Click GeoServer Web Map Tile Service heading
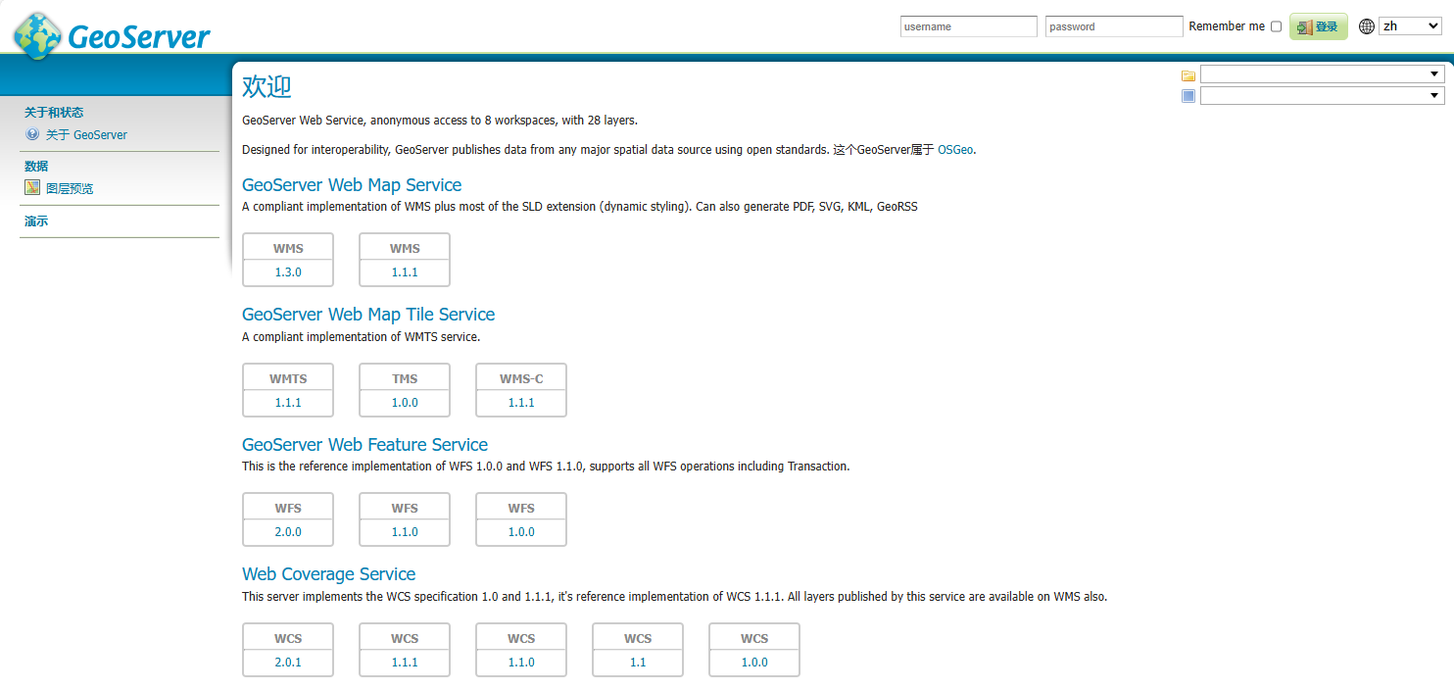 (x=368, y=314)
